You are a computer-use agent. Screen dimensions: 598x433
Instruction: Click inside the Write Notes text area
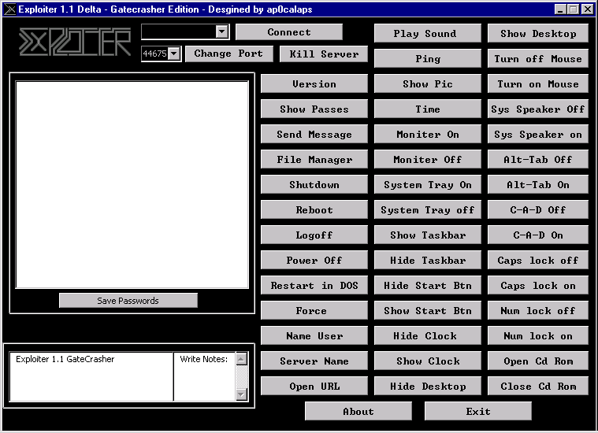[204, 382]
